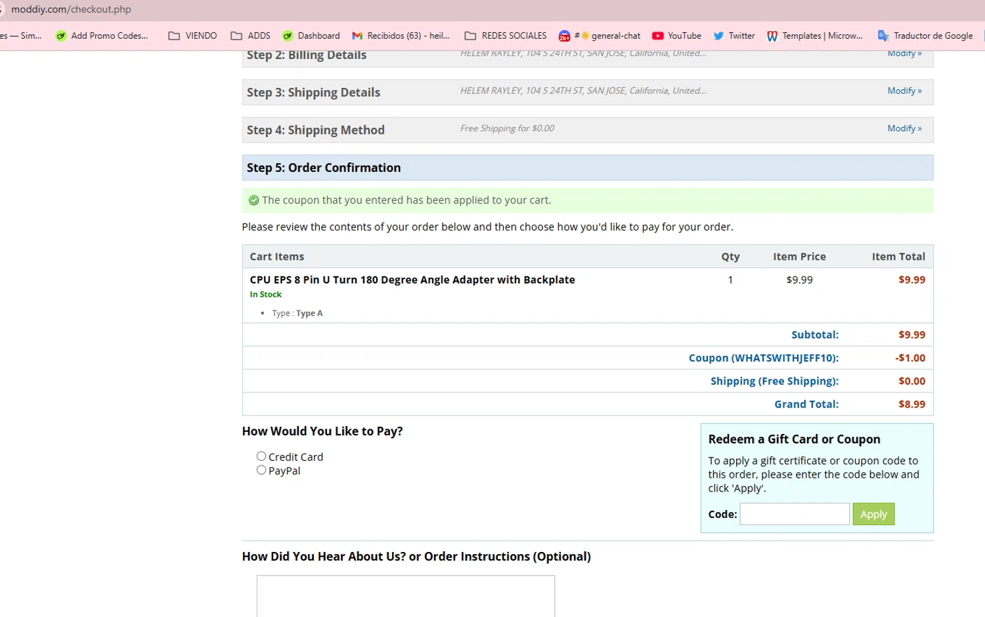Select Credit Card payment option

coord(261,456)
